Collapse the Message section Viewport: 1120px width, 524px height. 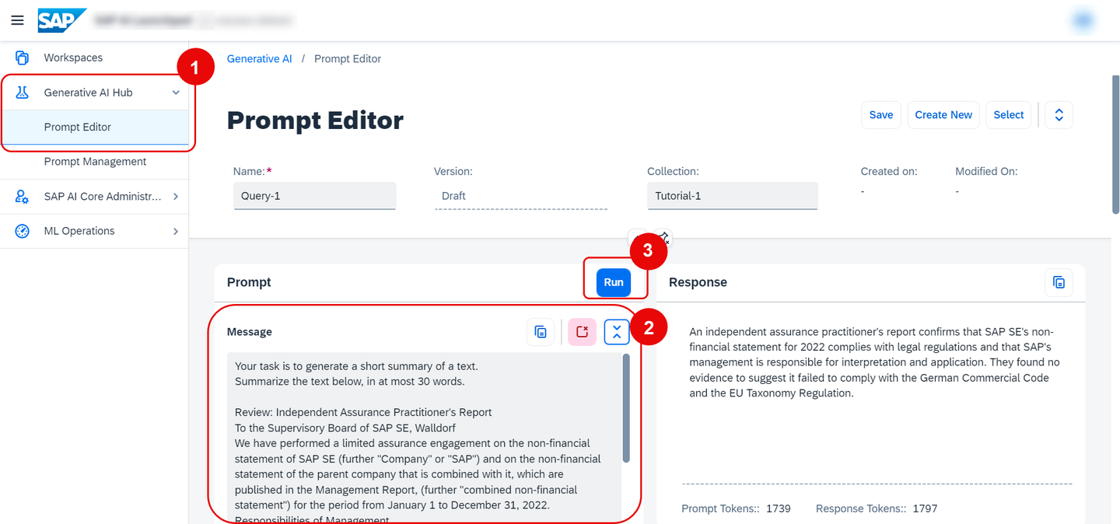coord(617,332)
